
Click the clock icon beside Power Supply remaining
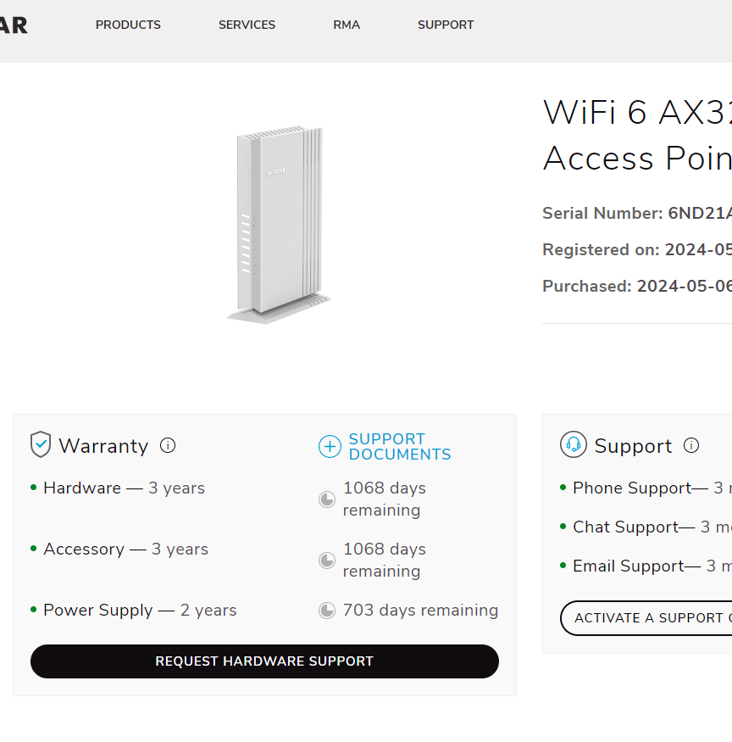[x=326, y=610]
